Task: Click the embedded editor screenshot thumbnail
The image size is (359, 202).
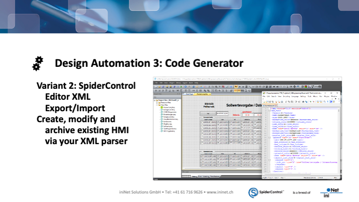Action: pyautogui.click(x=247, y=129)
